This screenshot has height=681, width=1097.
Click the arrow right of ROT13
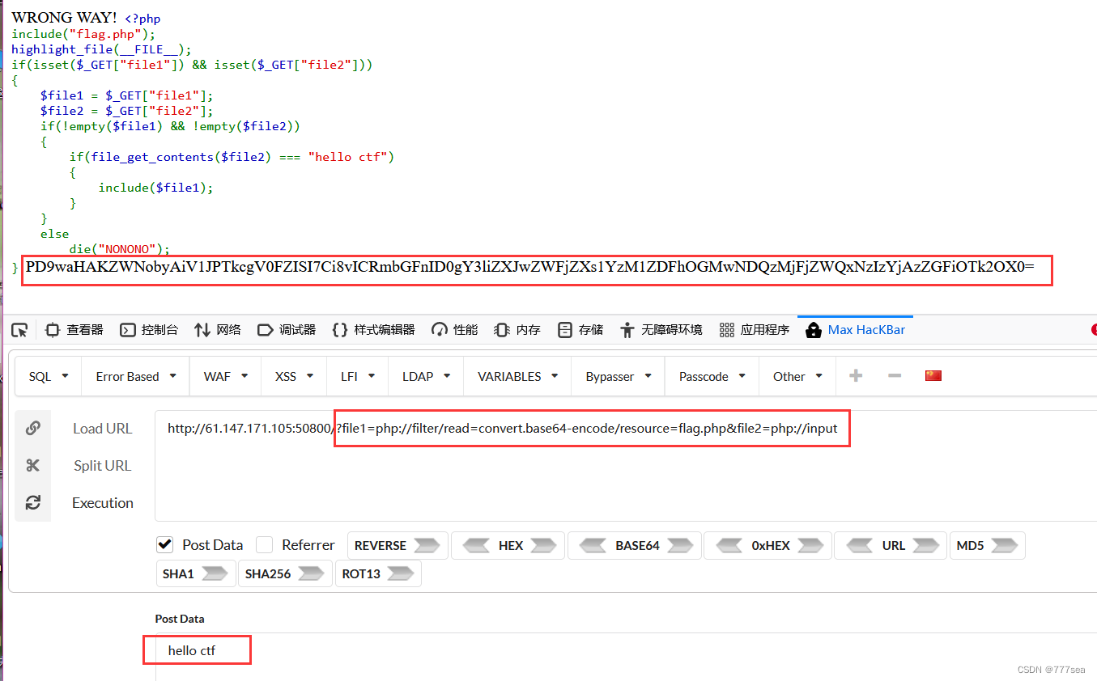pyautogui.click(x=401, y=574)
